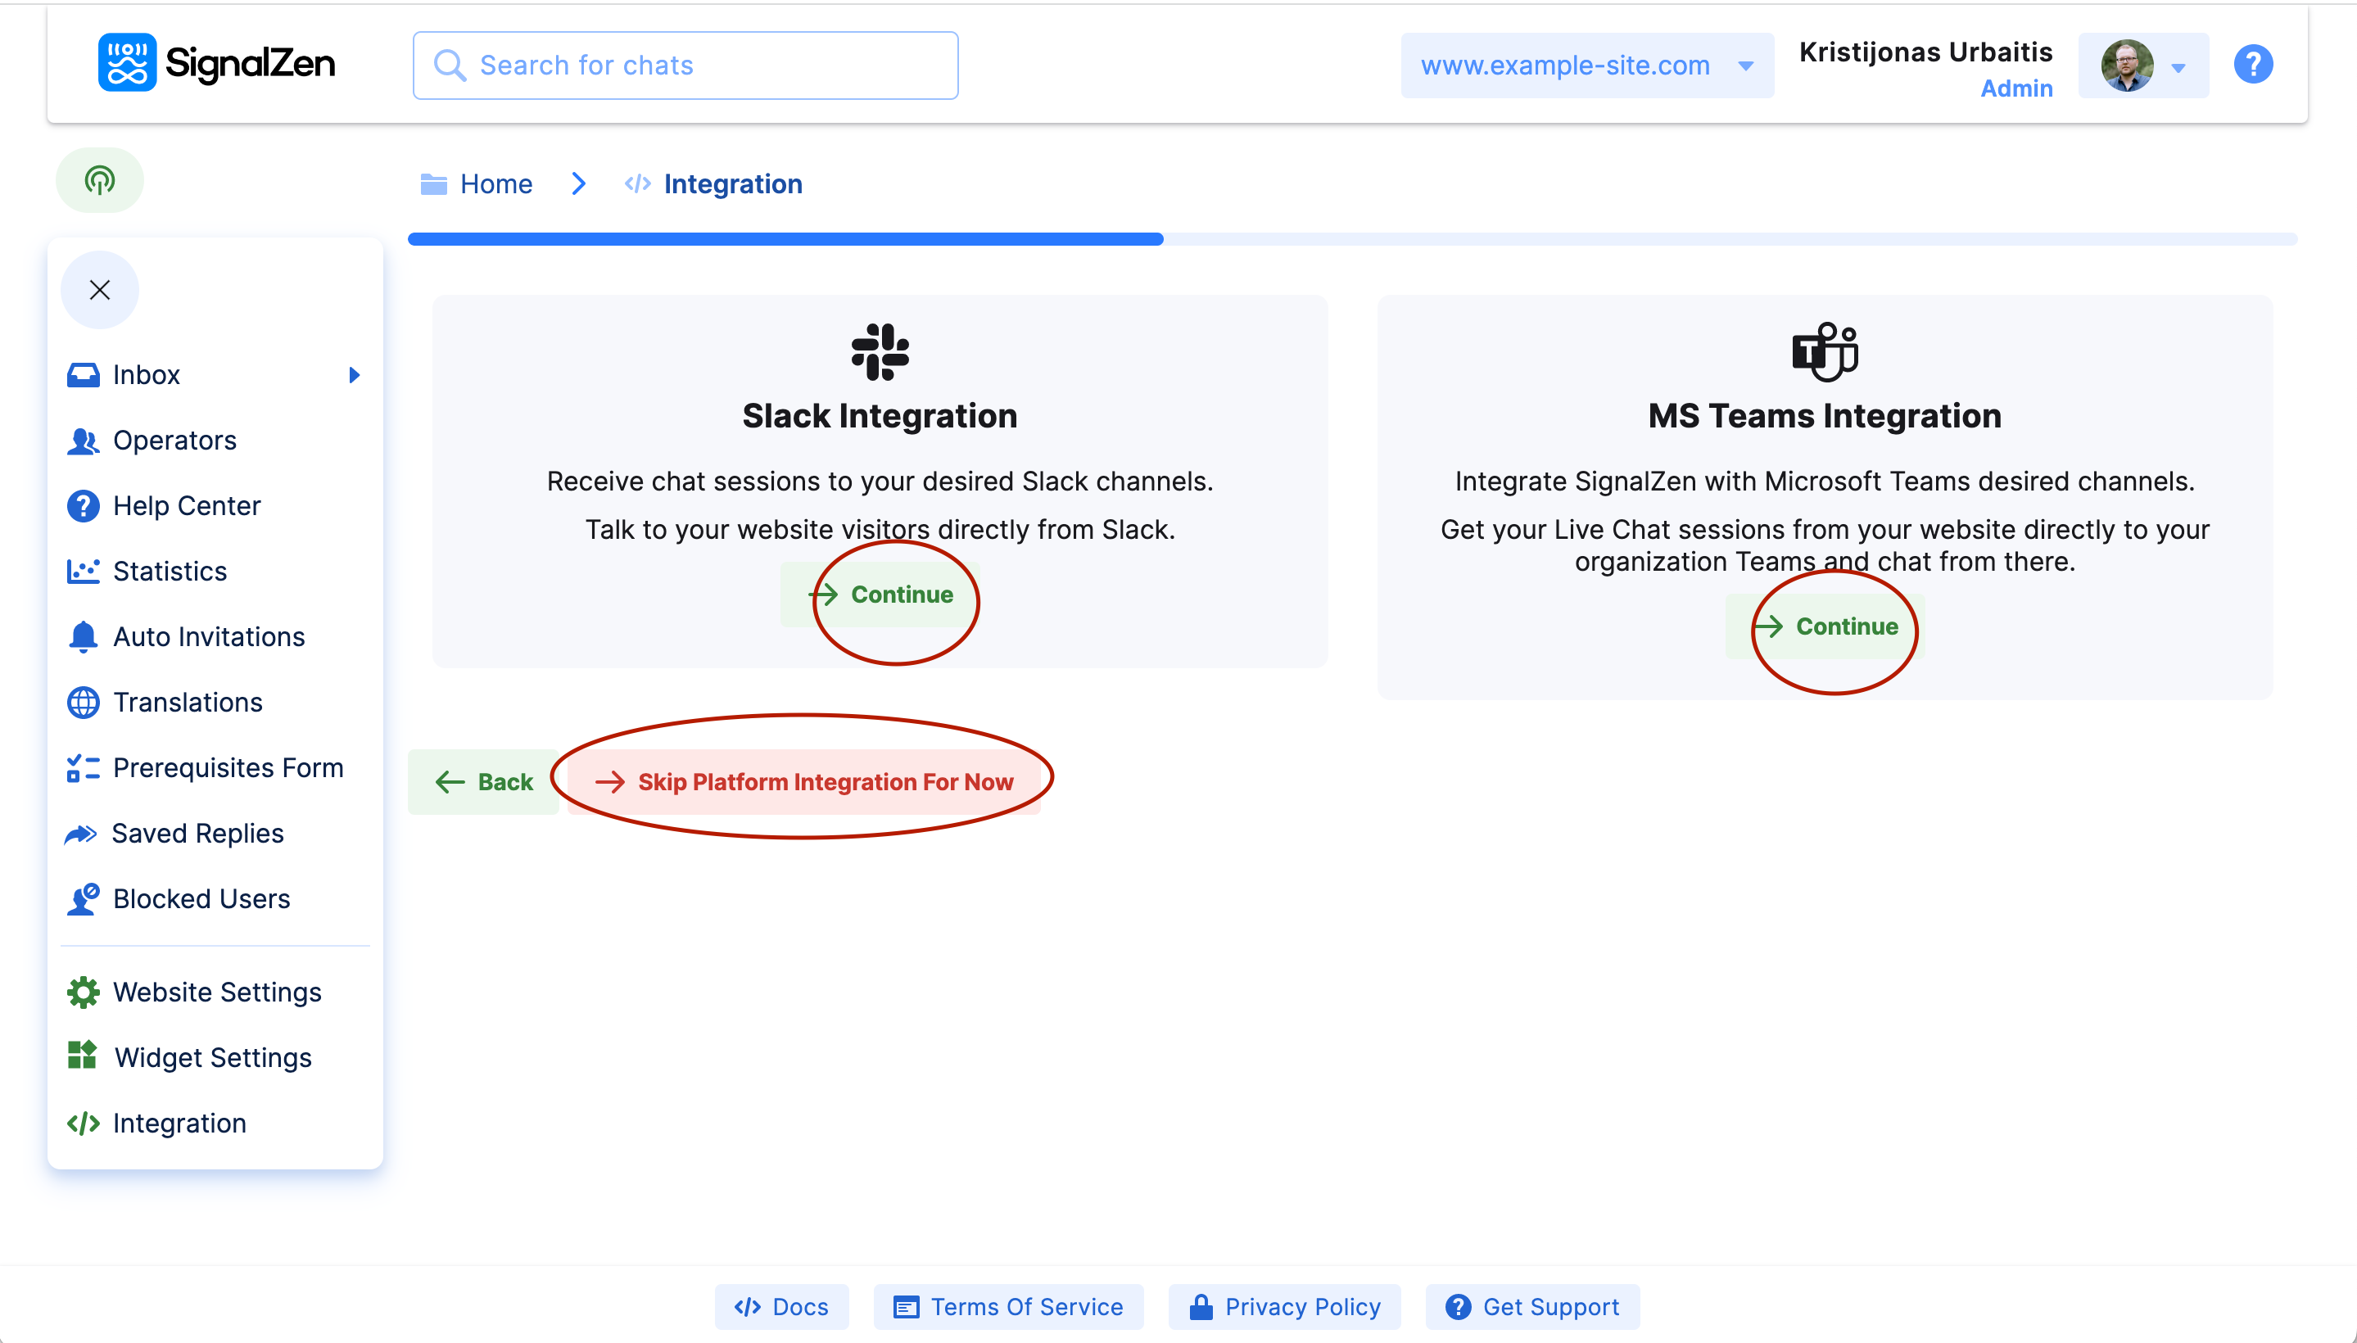The height and width of the screenshot is (1343, 2357).
Task: Continue with Slack Integration
Action: (881, 595)
